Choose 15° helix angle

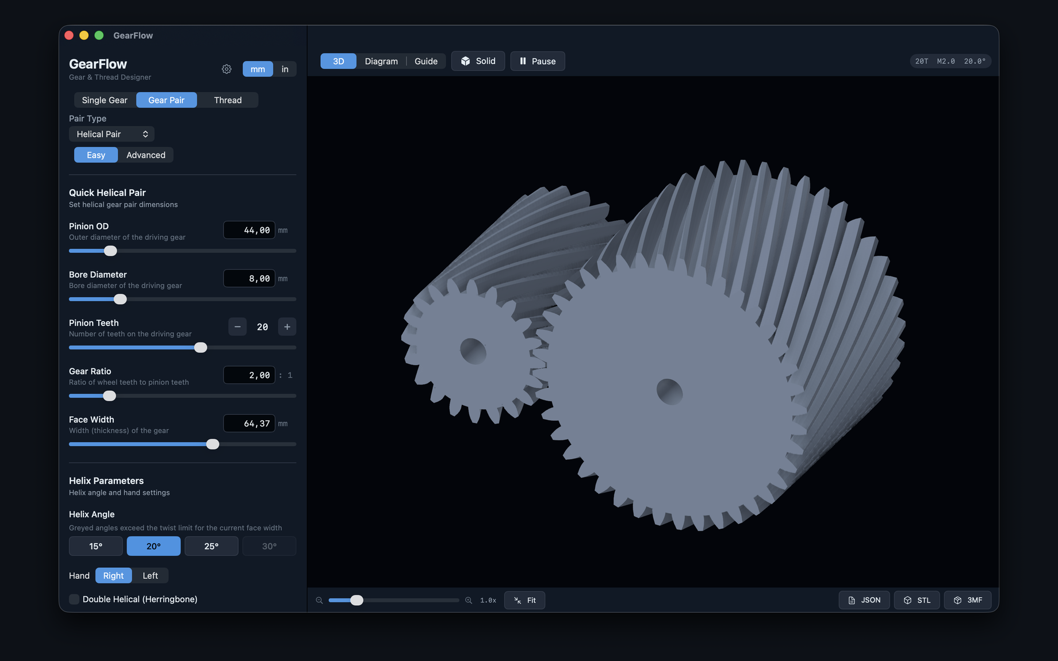coord(96,546)
